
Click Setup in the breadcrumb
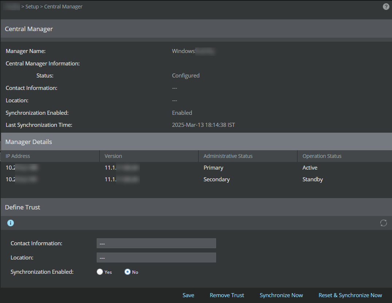[x=32, y=7]
